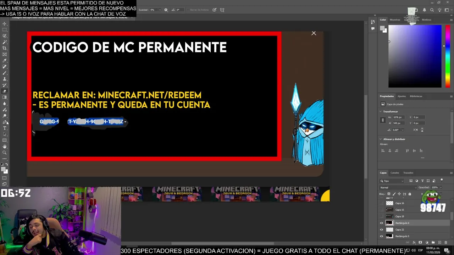
Task: Click the hue spectrum slider
Action: pos(447,56)
